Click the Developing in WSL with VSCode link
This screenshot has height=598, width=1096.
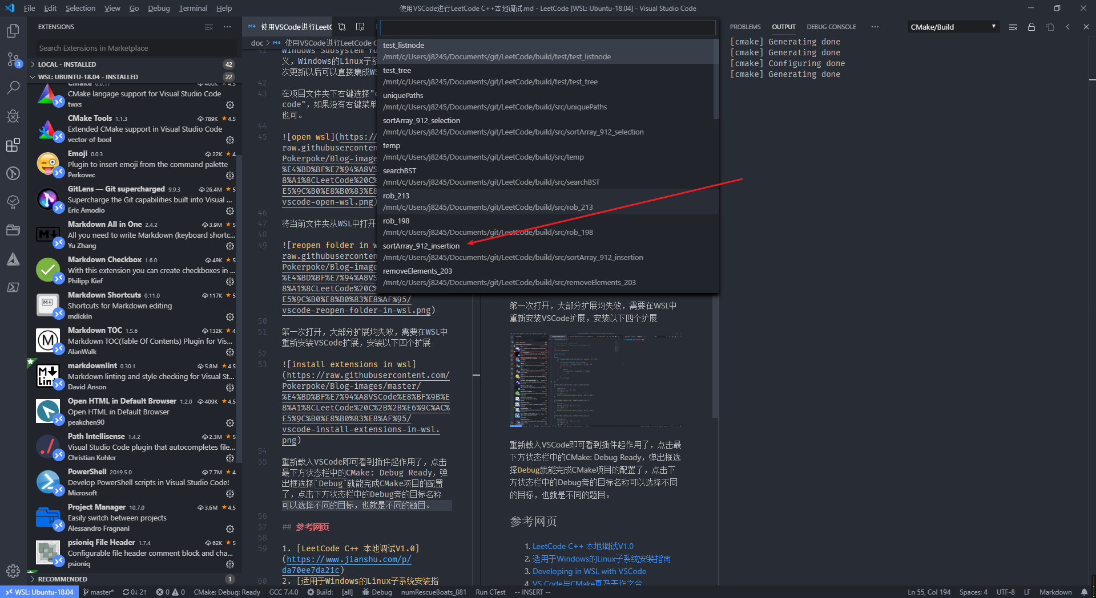(x=589, y=571)
